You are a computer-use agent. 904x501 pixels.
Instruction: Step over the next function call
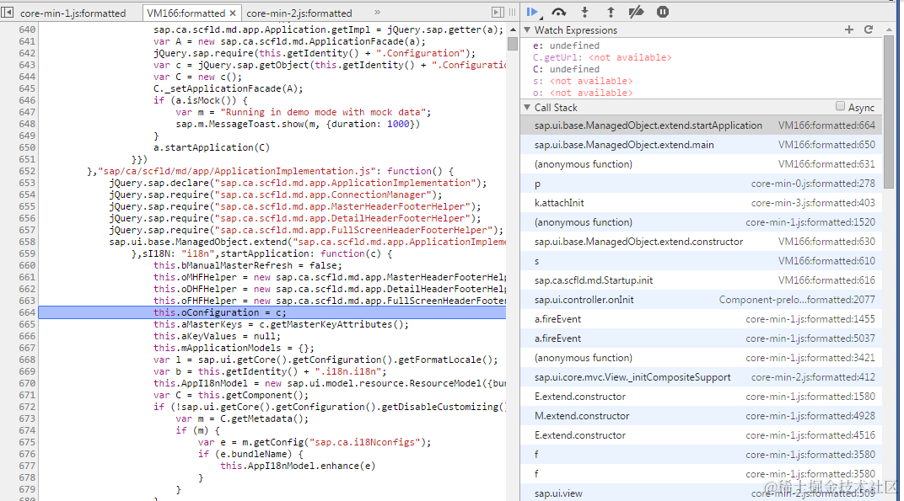[558, 12]
